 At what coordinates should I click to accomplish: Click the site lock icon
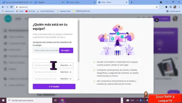17,7
